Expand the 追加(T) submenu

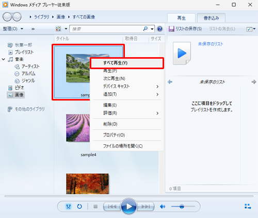(157, 94)
